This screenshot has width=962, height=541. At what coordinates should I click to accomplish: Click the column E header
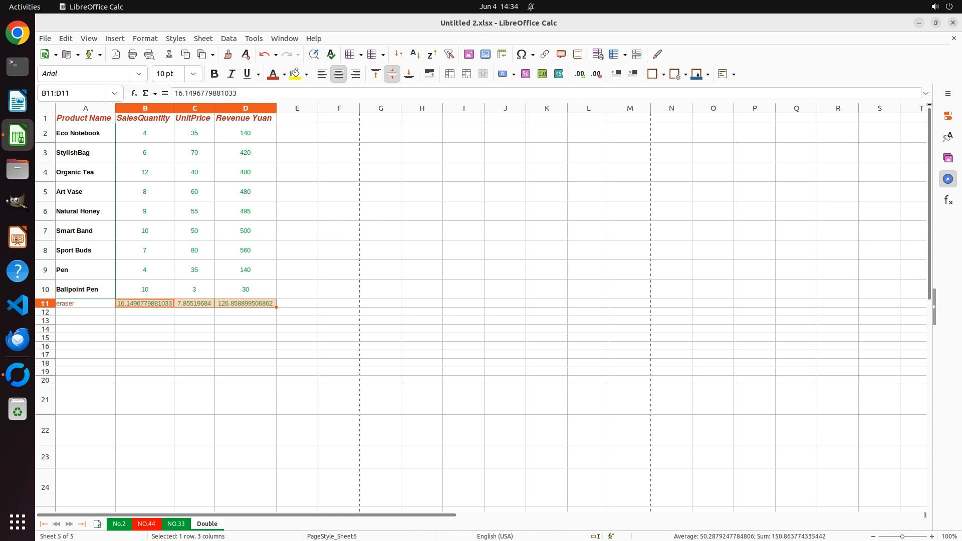pos(297,108)
